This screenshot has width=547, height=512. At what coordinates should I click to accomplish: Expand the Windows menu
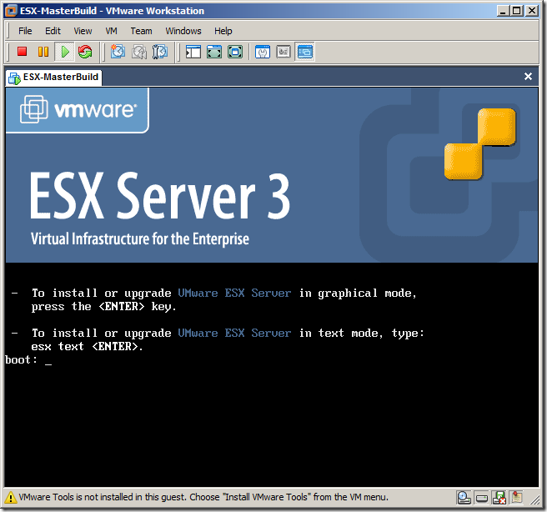point(183,31)
